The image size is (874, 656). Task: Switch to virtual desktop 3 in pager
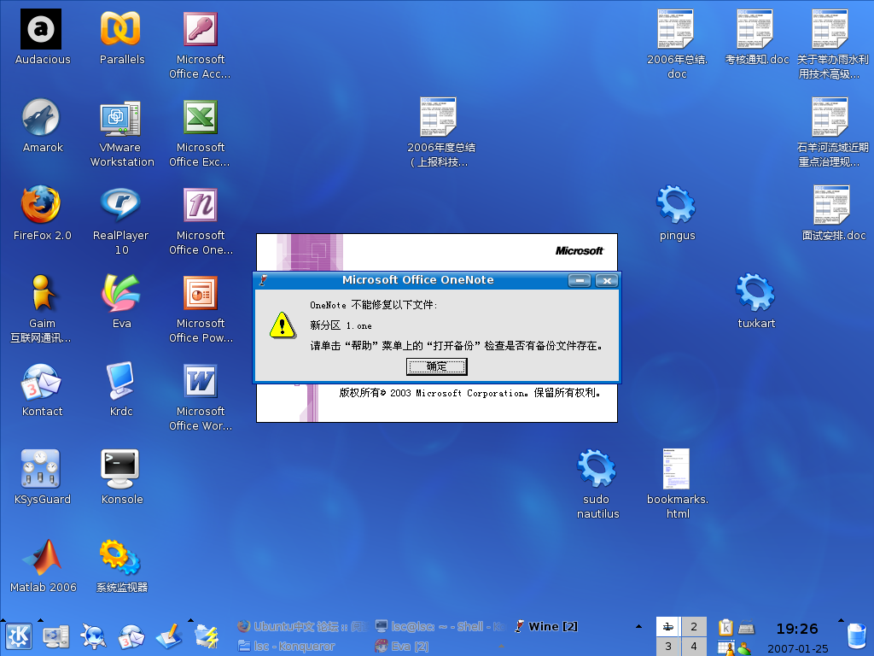[668, 646]
